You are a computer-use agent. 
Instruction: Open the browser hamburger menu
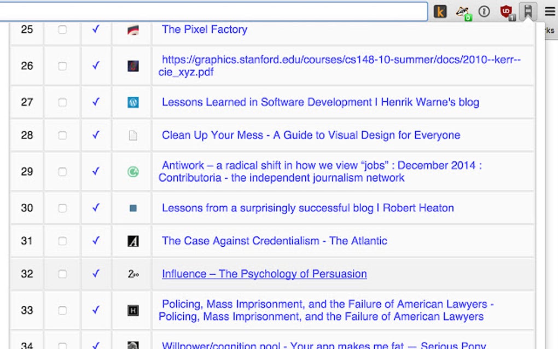click(x=549, y=11)
